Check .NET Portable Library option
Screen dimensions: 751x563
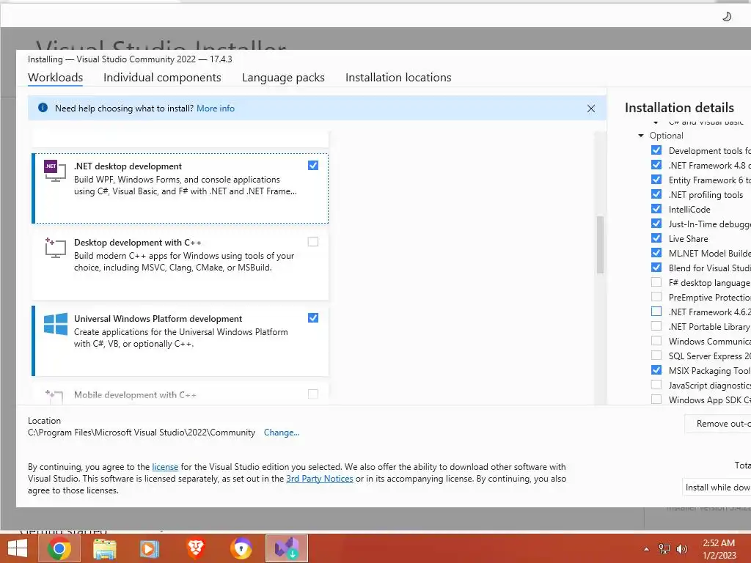click(x=656, y=326)
